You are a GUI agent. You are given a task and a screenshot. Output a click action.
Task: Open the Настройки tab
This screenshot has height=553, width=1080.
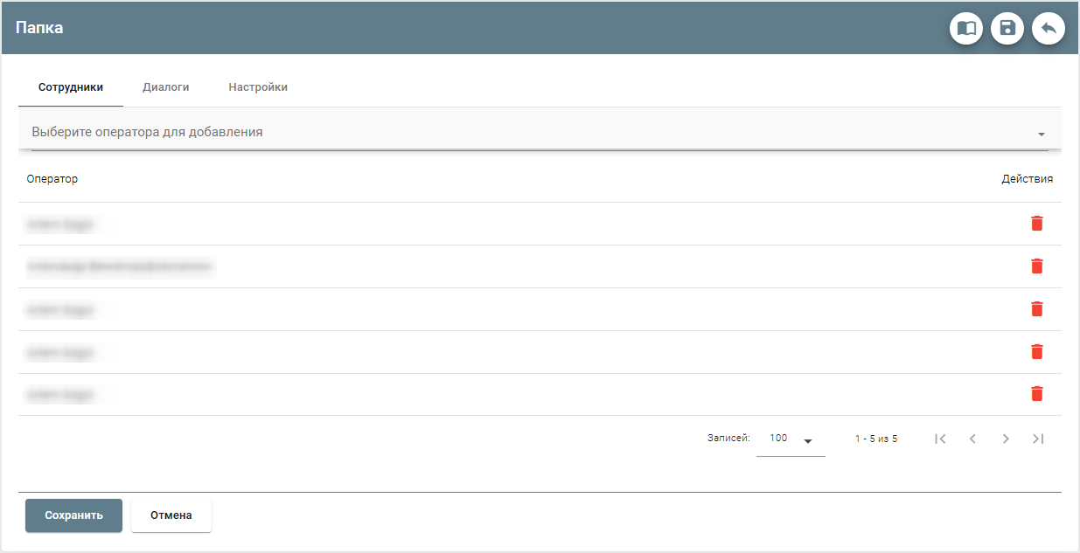pos(257,86)
